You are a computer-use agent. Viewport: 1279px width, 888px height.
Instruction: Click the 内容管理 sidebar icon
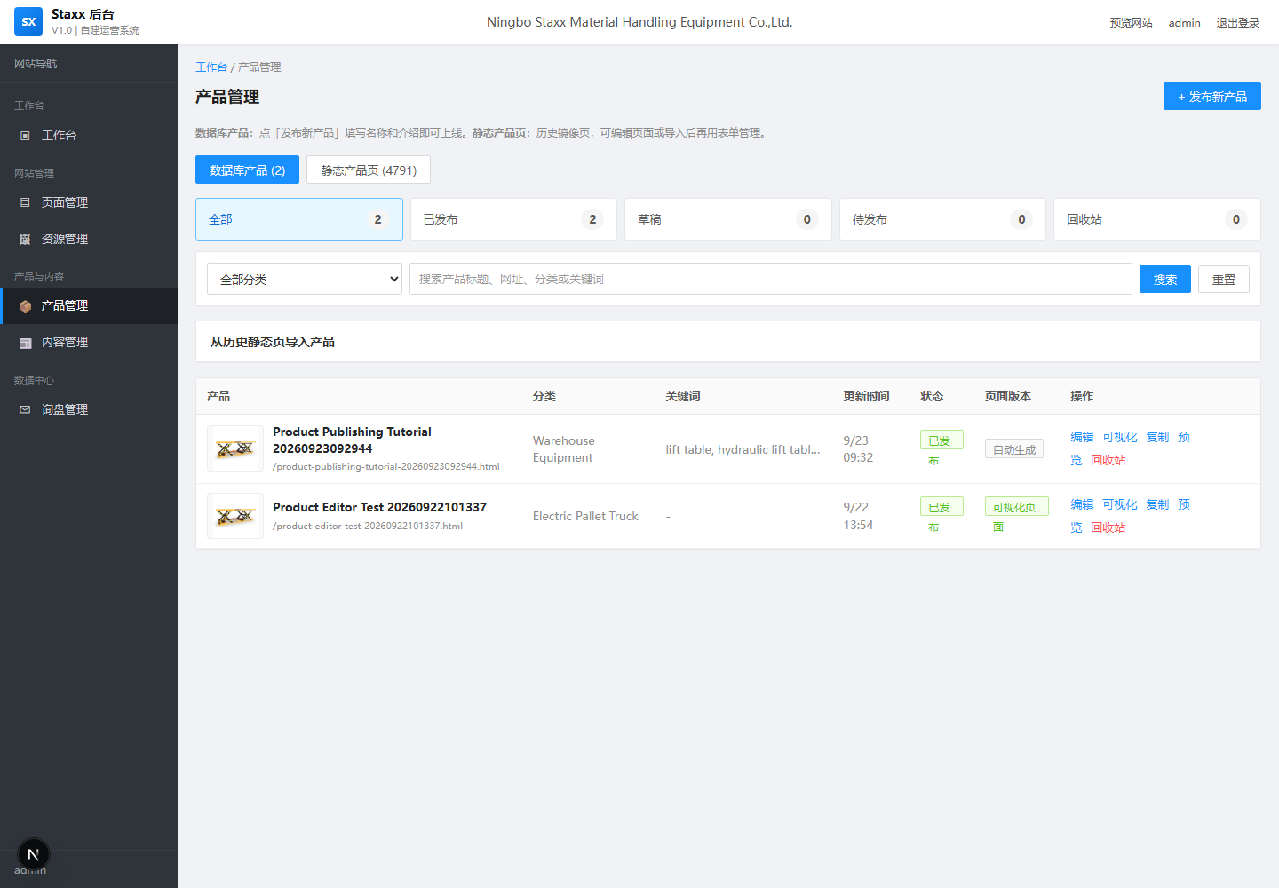click(25, 342)
